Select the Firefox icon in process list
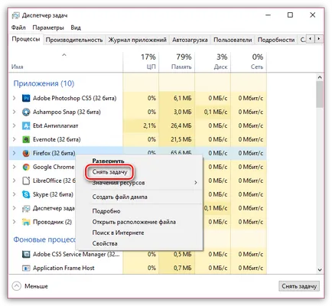Image resolution: width=332 pixels, height=306 pixels. (x=26, y=153)
